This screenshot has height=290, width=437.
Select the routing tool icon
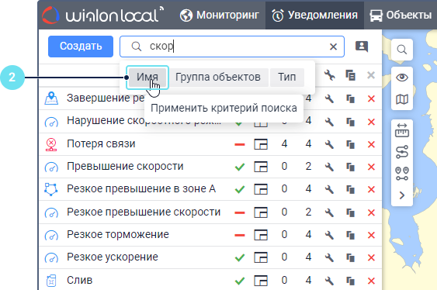[x=402, y=152]
